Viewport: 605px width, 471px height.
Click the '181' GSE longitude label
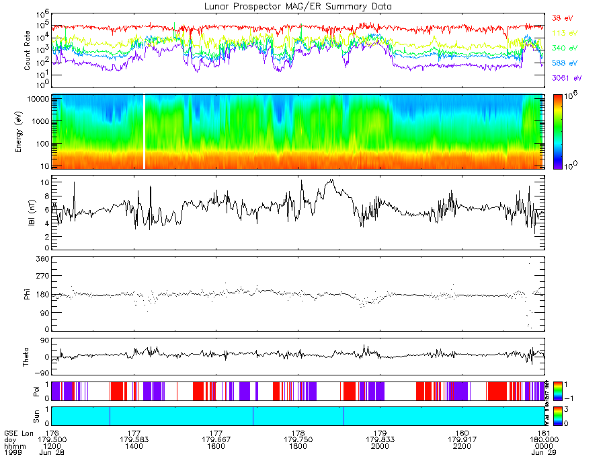pyautogui.click(x=544, y=433)
